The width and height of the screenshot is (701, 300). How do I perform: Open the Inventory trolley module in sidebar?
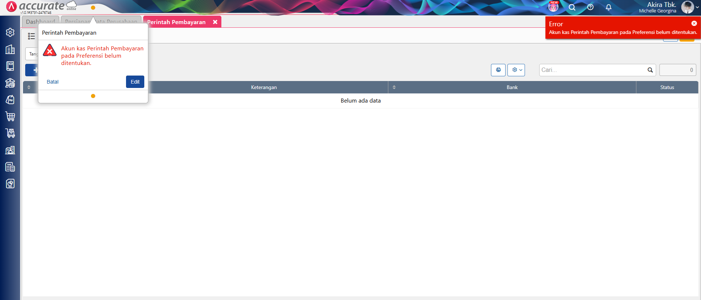pyautogui.click(x=10, y=133)
